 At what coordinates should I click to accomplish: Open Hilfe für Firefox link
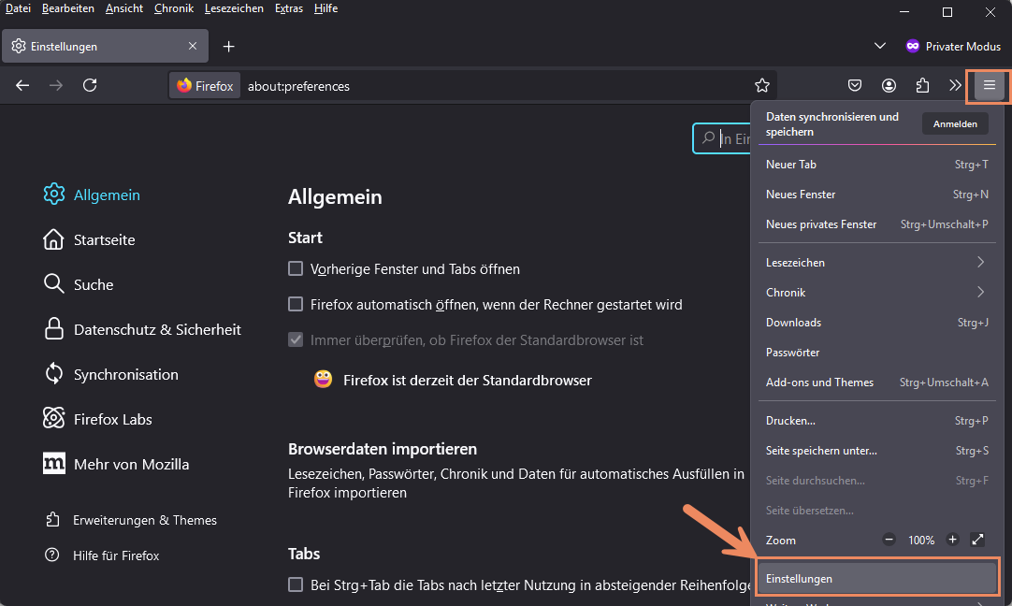tap(102, 555)
